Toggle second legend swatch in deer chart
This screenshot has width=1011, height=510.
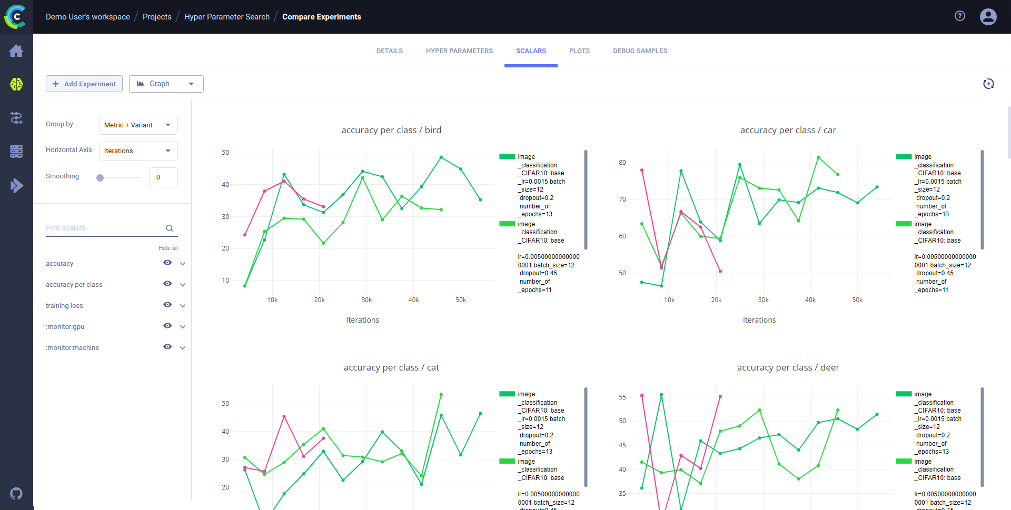point(904,461)
